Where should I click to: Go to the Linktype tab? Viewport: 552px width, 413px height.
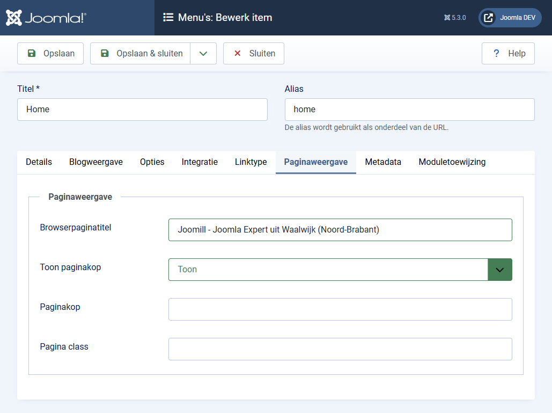(x=251, y=162)
